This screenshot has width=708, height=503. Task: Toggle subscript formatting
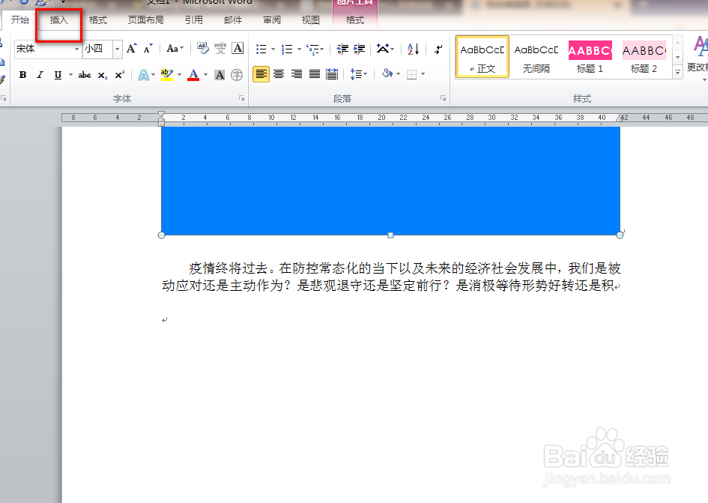click(103, 75)
